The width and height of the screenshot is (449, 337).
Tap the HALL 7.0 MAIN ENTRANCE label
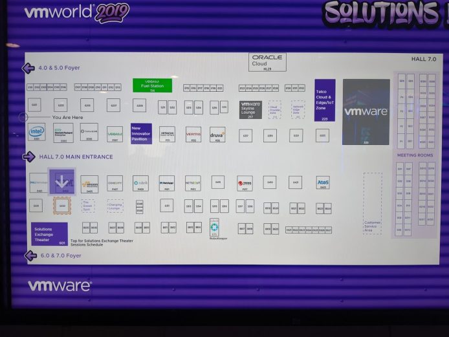(x=76, y=157)
